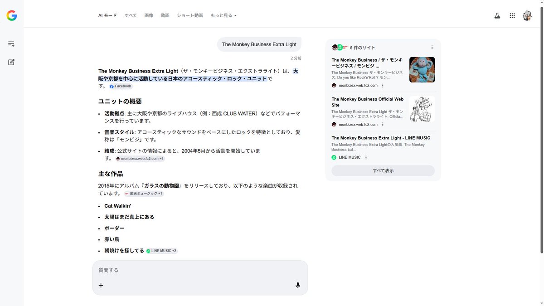Switch to the 画像 tab
This screenshot has width=544, height=306.
point(149,15)
